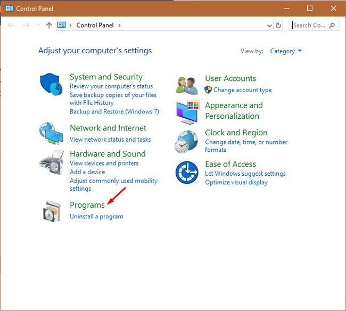
Task: Click Uninstall a program link
Action: (x=96, y=217)
